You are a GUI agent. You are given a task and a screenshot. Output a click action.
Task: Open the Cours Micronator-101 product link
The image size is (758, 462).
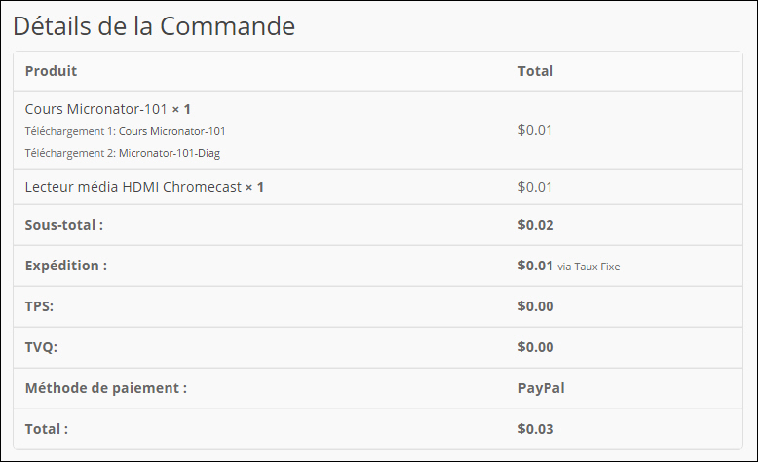pos(96,109)
